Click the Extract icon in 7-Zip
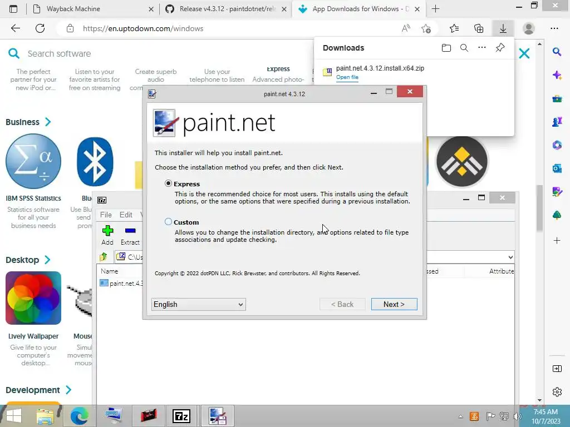Screen dimensions: 570x427 pos(130,231)
